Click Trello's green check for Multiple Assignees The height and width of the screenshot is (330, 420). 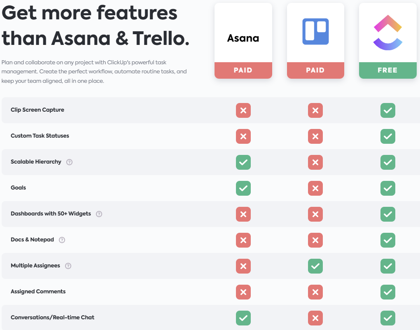coord(315,266)
